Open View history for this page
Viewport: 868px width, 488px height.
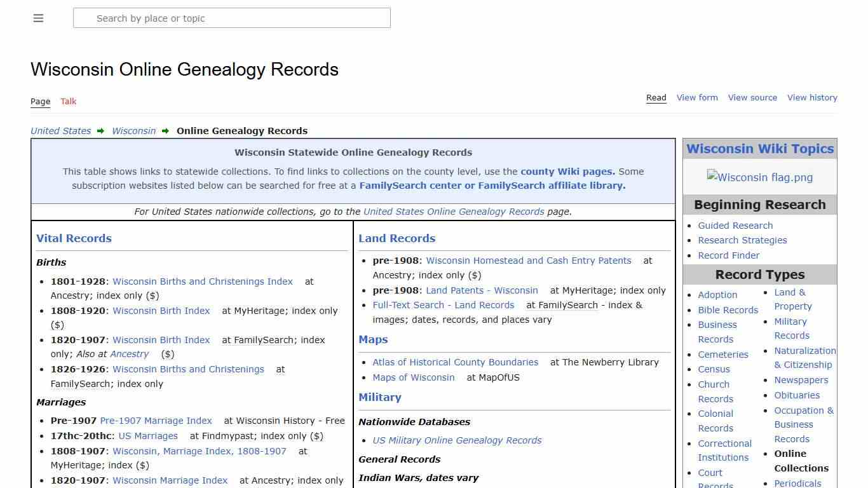tap(812, 97)
